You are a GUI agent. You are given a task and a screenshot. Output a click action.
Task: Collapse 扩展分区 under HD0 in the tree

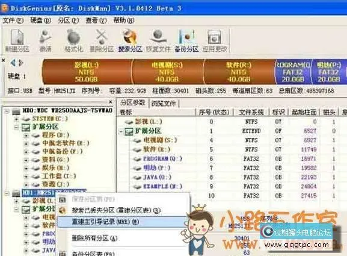(x=16, y=127)
